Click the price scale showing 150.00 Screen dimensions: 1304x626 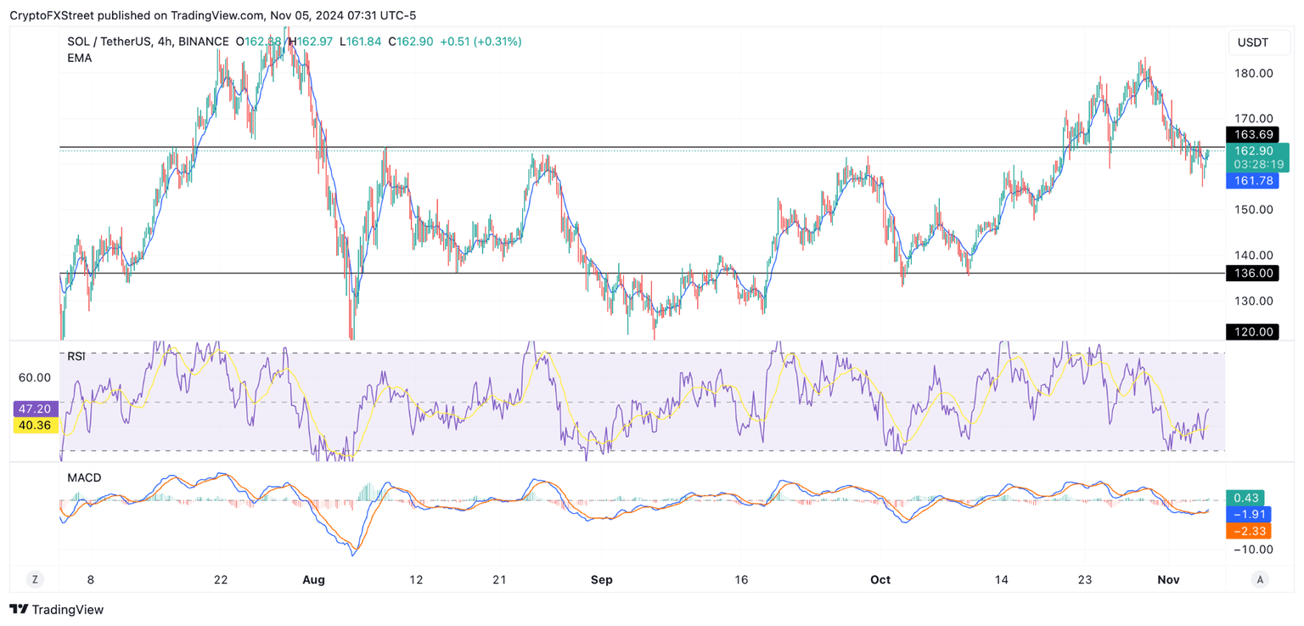point(1253,208)
